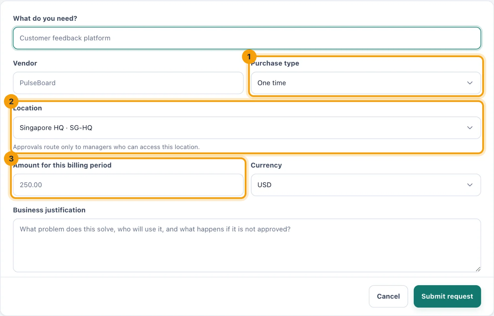Click the 'What do you need?' input field
494x316 pixels.
click(x=247, y=38)
